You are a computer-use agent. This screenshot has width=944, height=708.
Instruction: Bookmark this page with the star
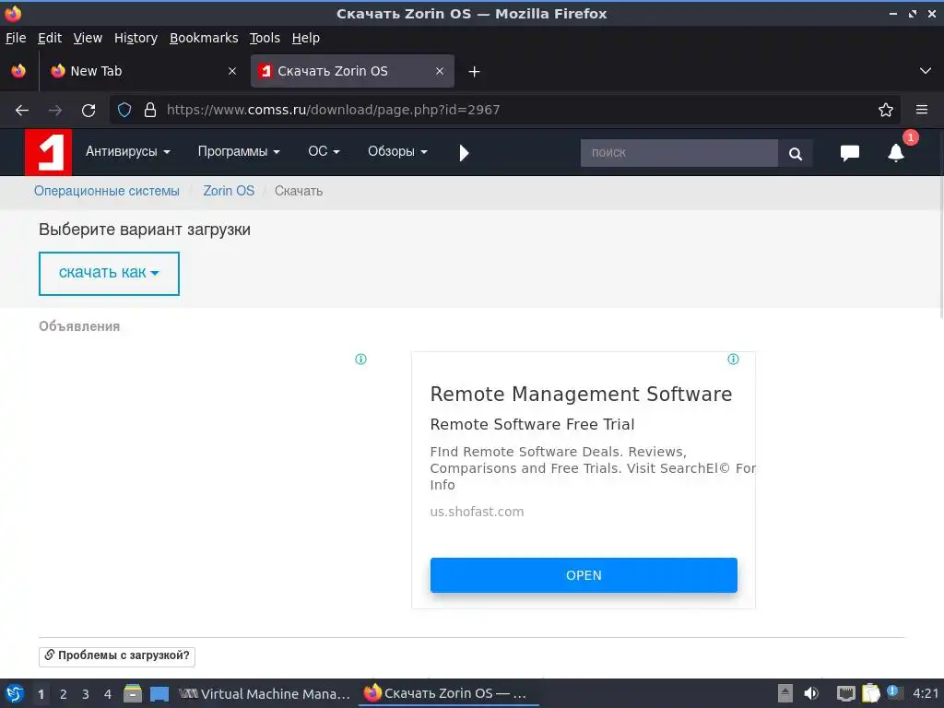click(x=886, y=110)
